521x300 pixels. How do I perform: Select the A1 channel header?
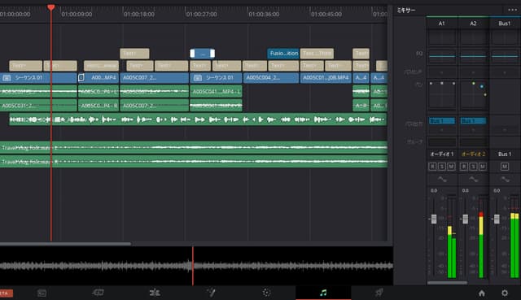click(x=442, y=24)
